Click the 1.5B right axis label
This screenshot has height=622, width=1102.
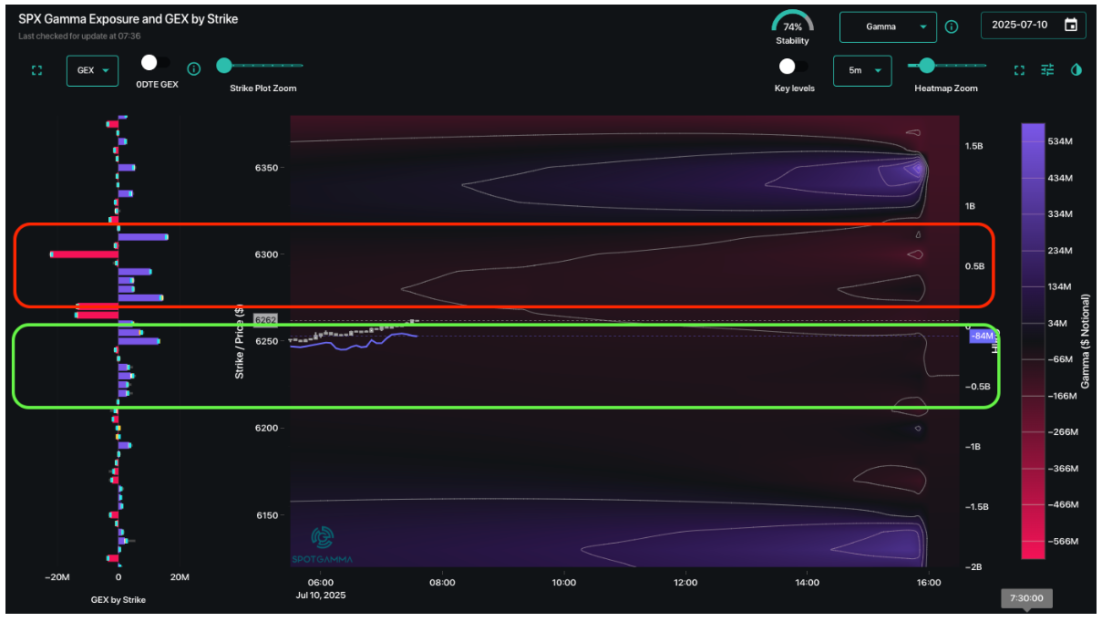tap(974, 146)
